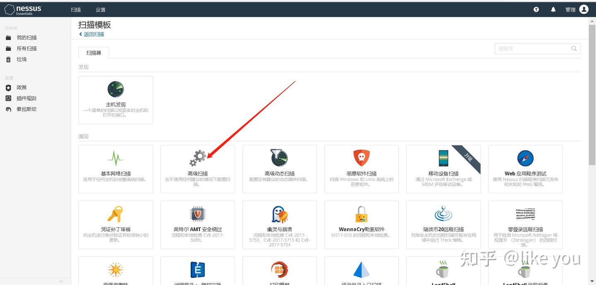The image size is (596, 285).
Task: Open the notifications bell icon
Action: click(553, 9)
